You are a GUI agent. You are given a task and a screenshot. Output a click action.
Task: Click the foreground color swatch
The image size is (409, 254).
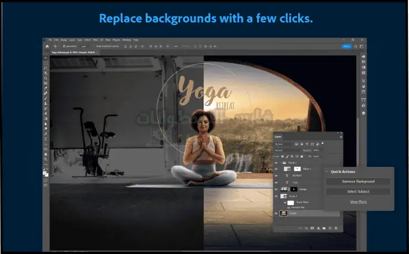tap(45, 173)
